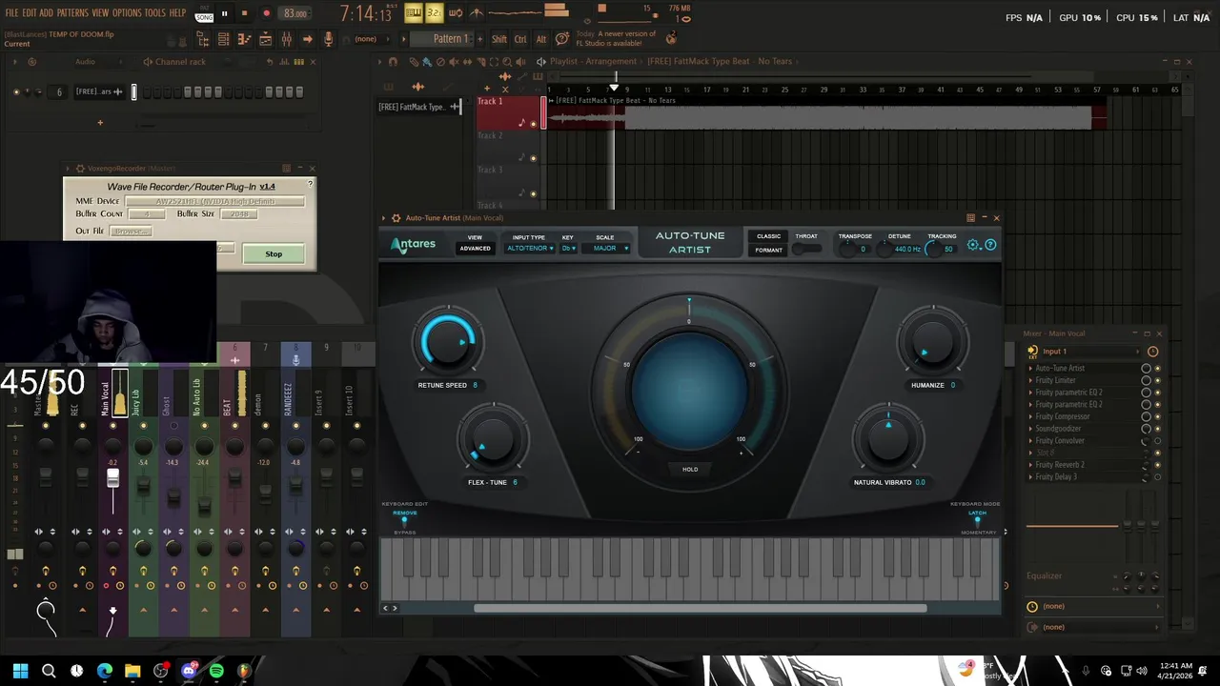Open the PATTERNS menu
The height and width of the screenshot is (686, 1220).
[x=72, y=12]
